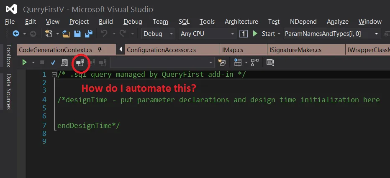Viewport: 390px width, 178px height.
Task: Toggle the pin on CodeGenerationContext.cs tab
Action: [100, 50]
